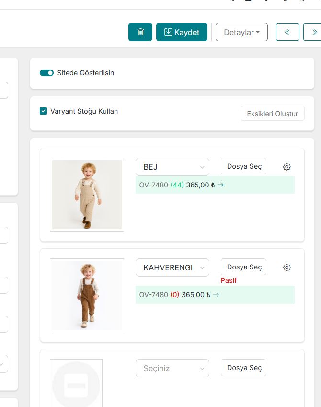Open the brown overalls product thumbnail

pos(87,295)
